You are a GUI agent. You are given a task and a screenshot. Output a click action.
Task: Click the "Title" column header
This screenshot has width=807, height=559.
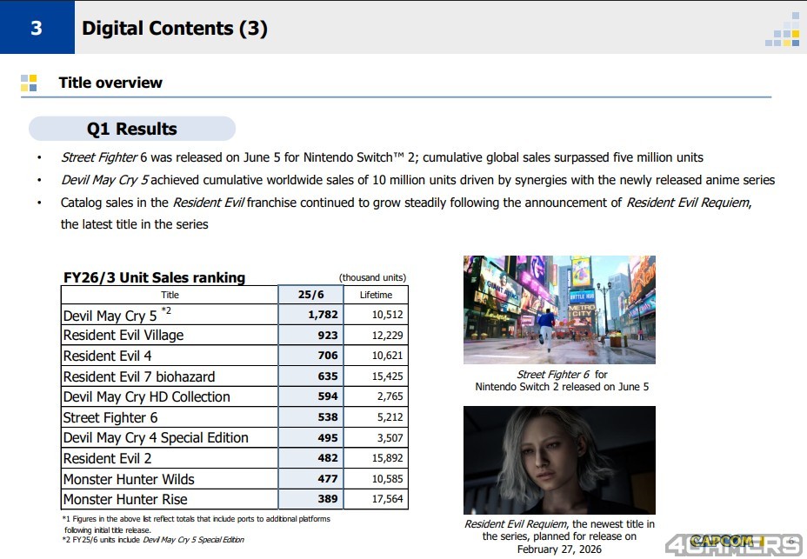click(170, 295)
